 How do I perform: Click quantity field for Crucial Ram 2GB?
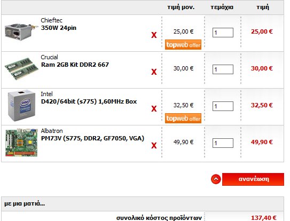pos(223,69)
